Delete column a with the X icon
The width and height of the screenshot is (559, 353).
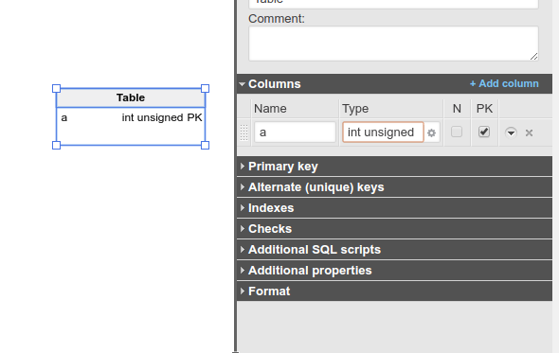pyautogui.click(x=529, y=132)
